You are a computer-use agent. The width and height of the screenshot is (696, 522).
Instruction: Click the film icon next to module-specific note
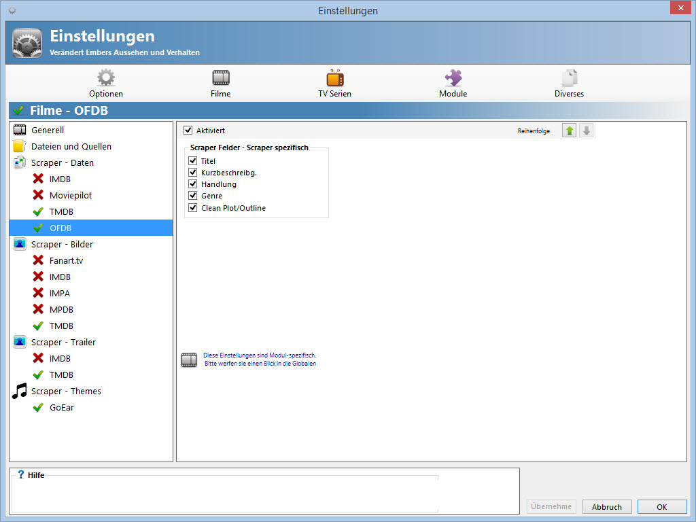click(x=189, y=360)
